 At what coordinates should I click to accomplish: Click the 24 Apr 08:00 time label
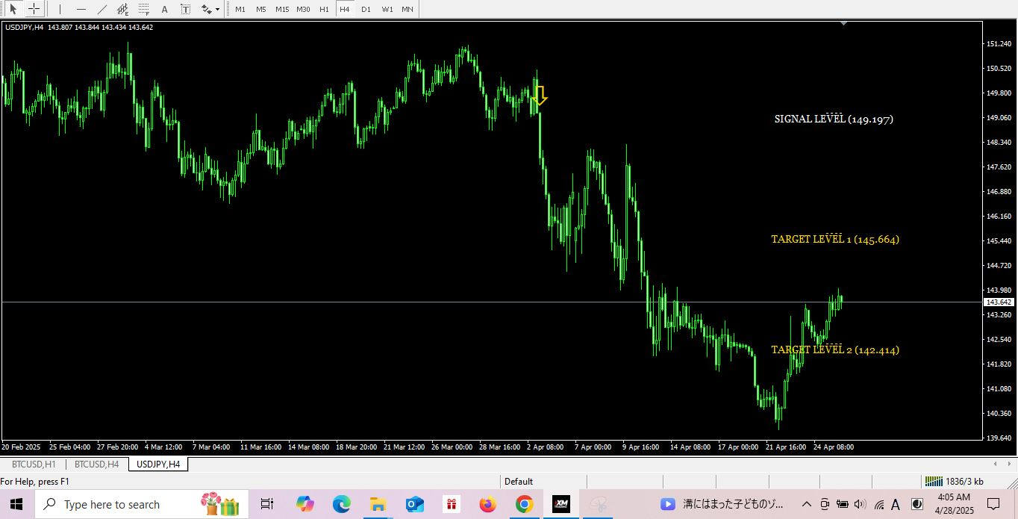tap(834, 447)
